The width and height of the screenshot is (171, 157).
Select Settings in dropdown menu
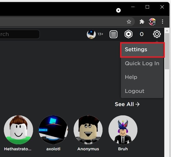pos(142,50)
